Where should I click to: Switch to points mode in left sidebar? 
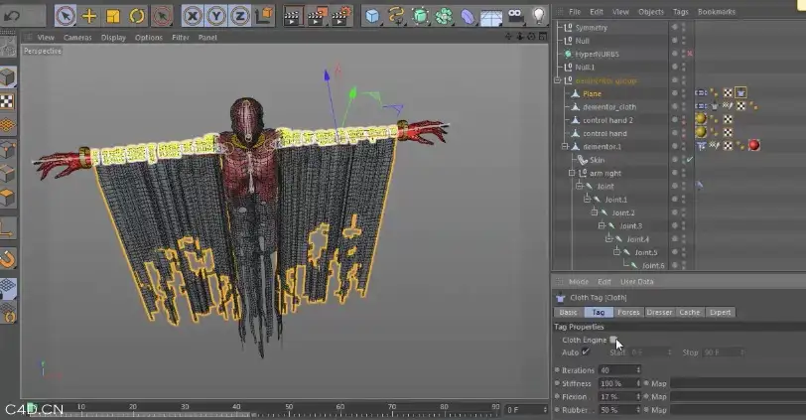[x=8, y=150]
